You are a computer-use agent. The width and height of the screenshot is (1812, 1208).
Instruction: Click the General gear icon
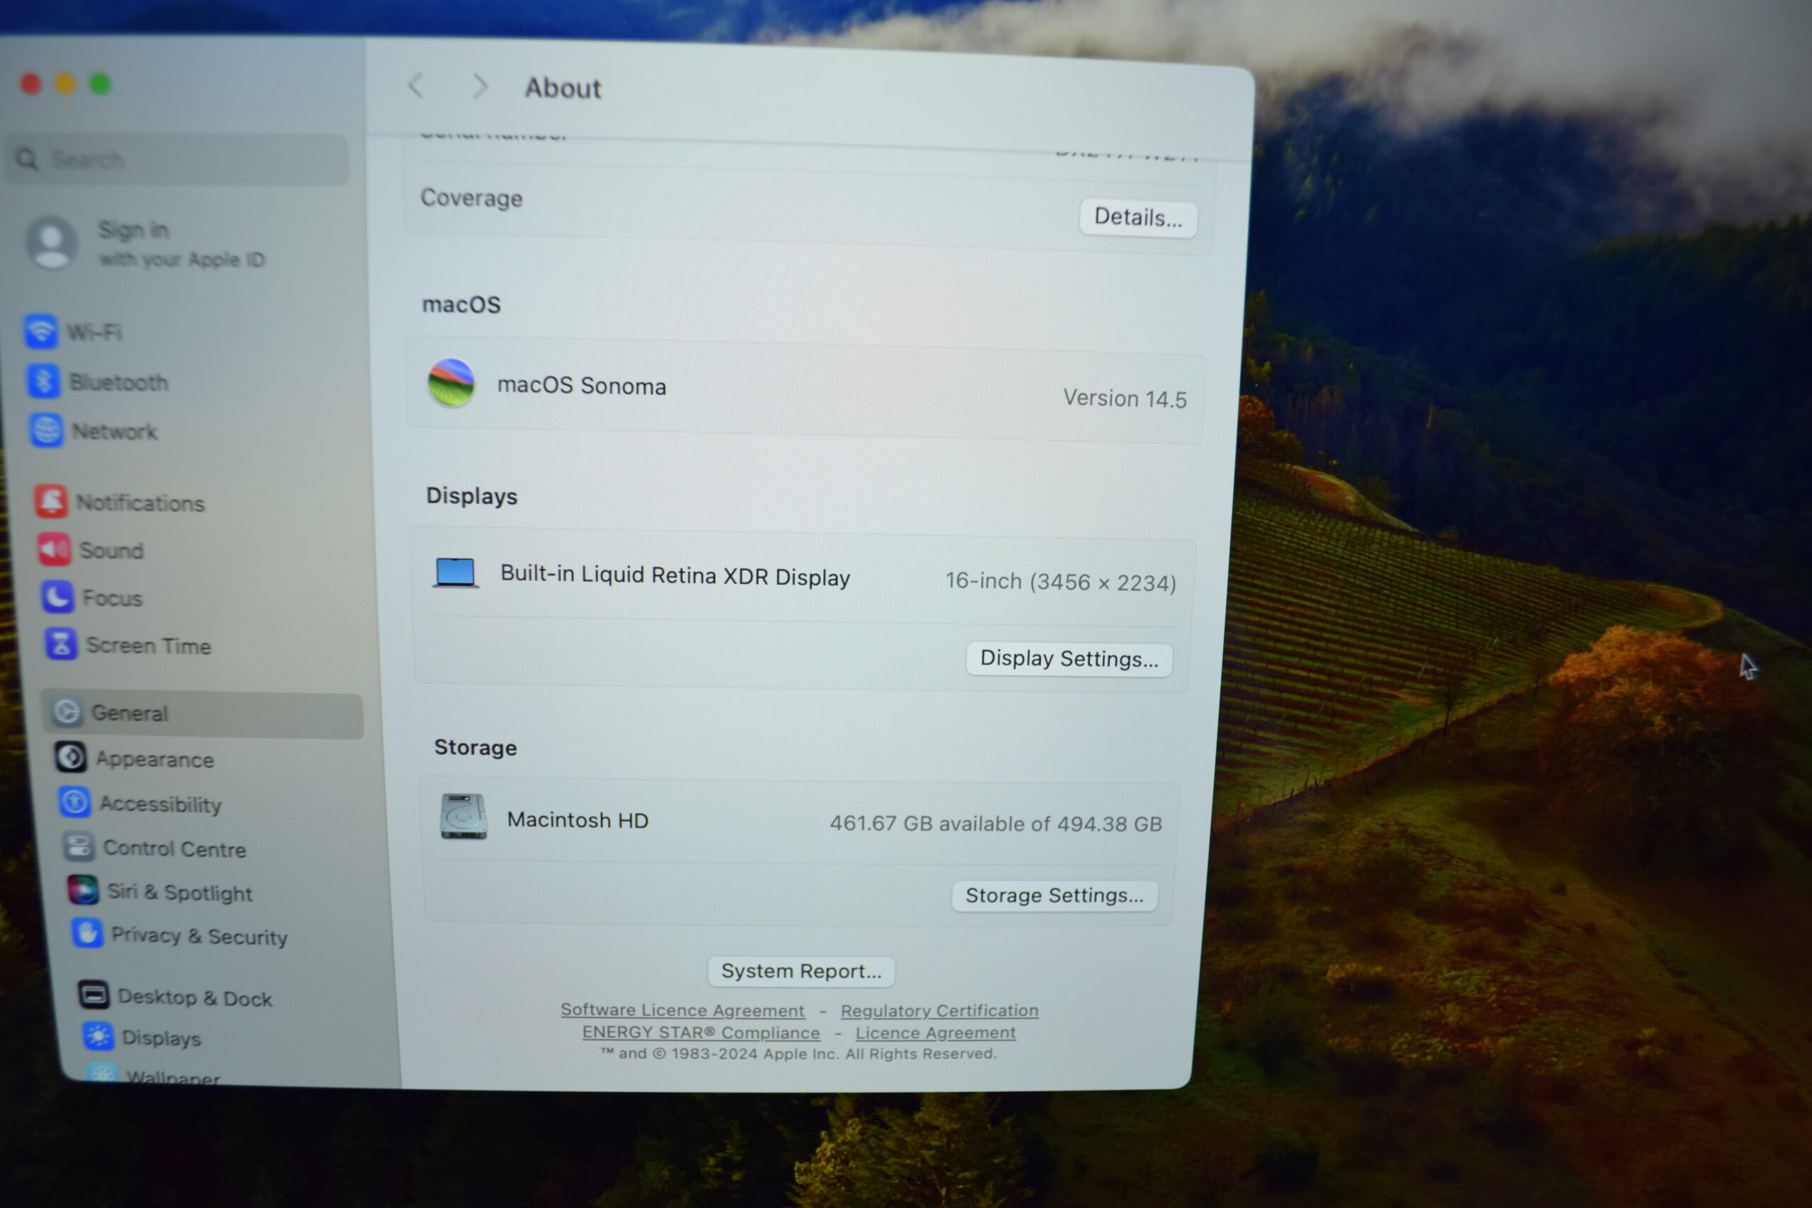tap(67, 712)
